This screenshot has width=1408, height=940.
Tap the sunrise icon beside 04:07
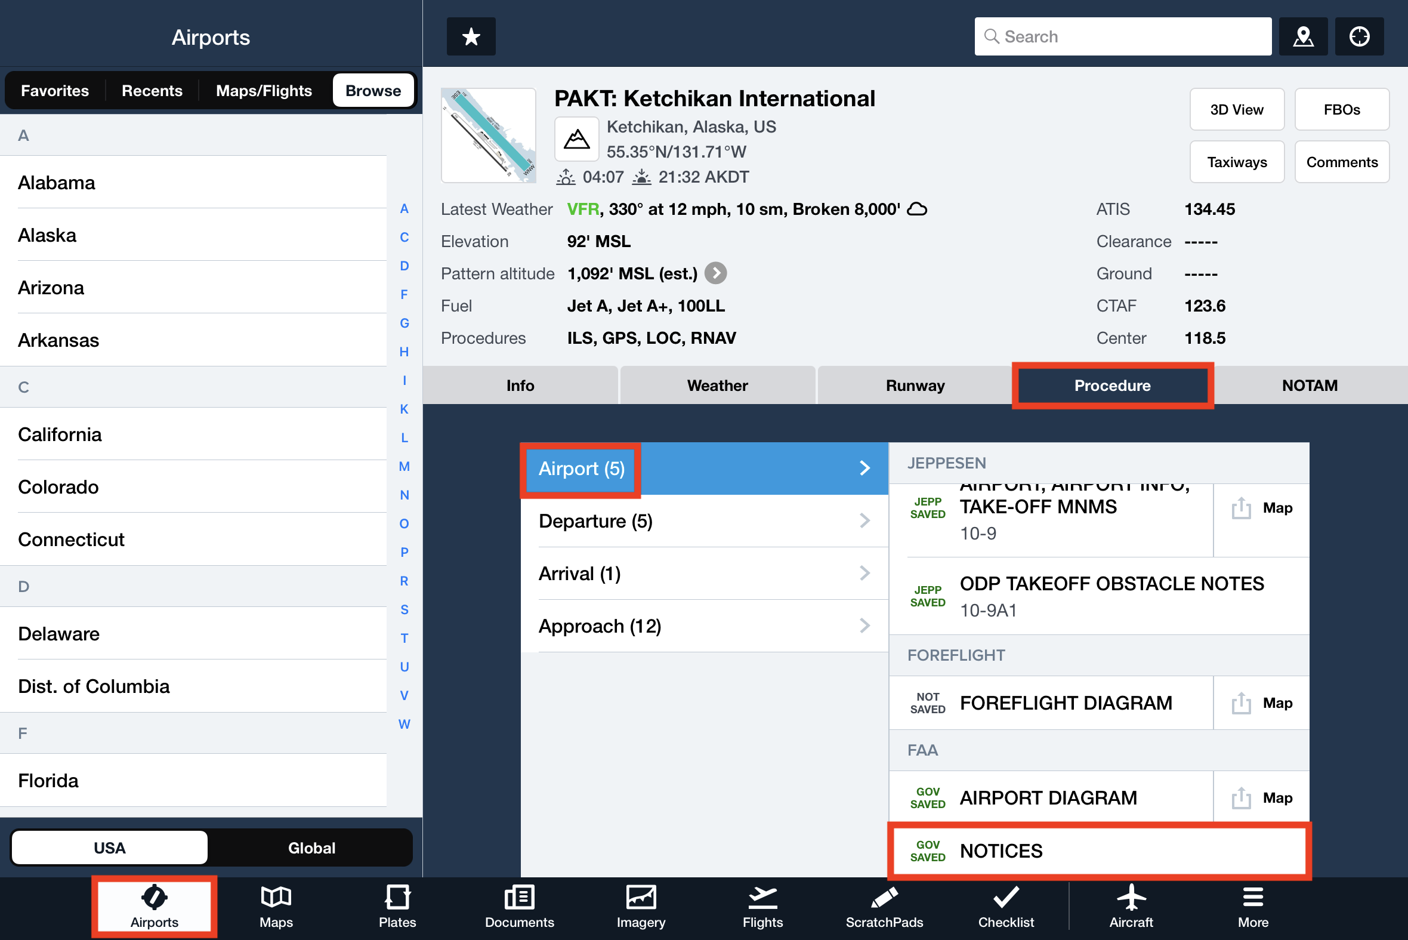click(x=566, y=177)
